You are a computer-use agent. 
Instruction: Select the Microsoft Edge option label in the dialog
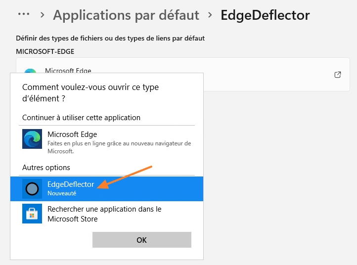tap(72, 134)
